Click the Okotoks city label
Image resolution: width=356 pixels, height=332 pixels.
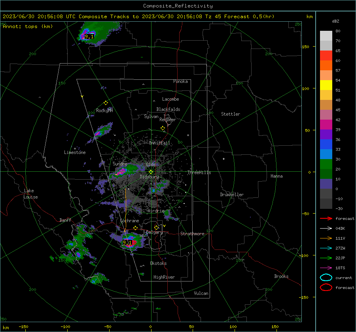[x=158, y=263]
